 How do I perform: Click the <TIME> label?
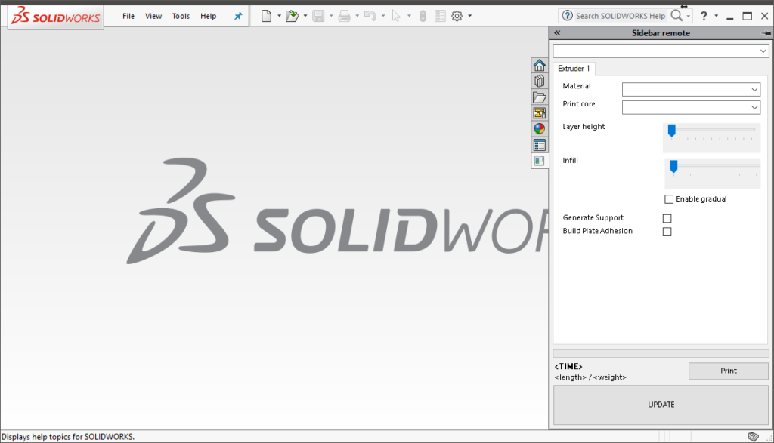coord(568,367)
